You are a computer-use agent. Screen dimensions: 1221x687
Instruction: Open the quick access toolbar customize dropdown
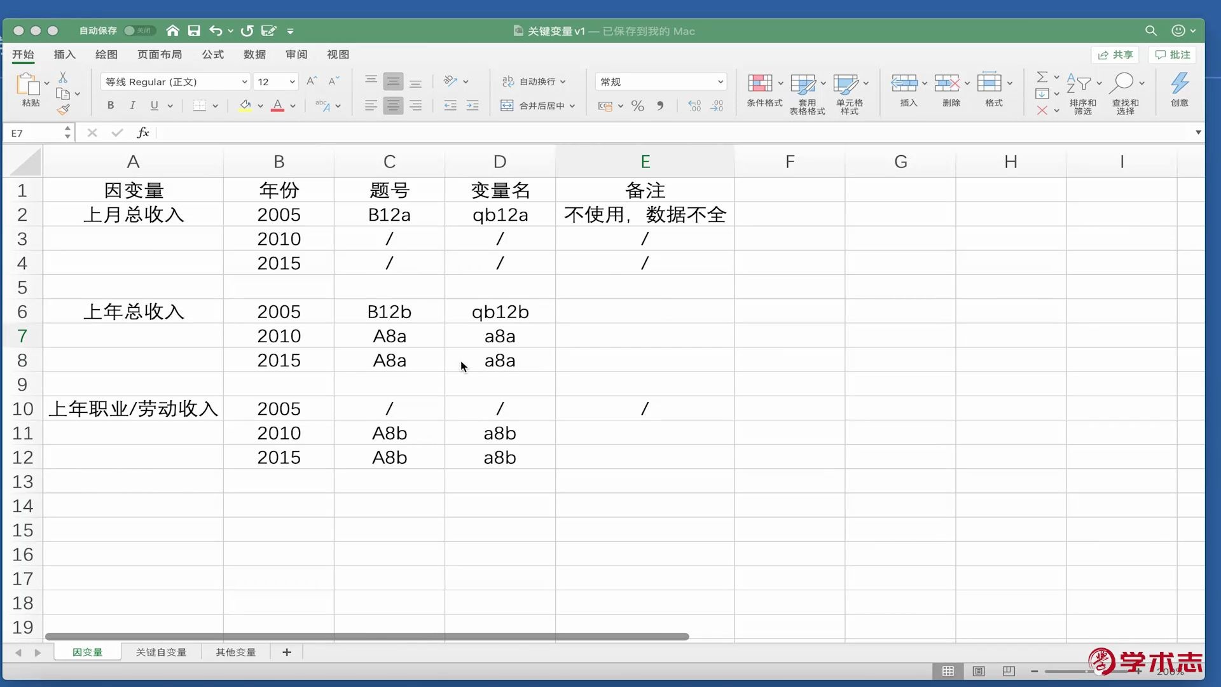coord(290,31)
